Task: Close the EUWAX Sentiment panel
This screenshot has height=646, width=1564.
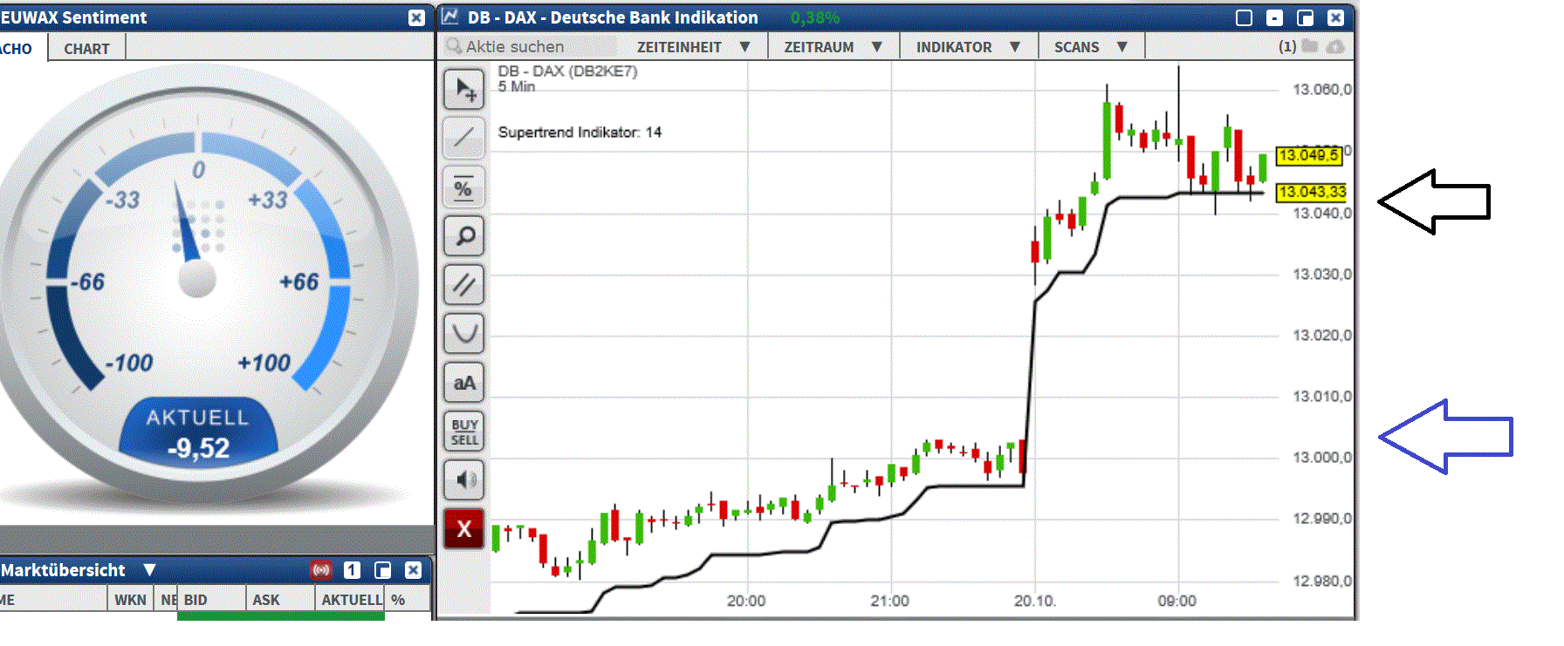Action: coord(416,17)
